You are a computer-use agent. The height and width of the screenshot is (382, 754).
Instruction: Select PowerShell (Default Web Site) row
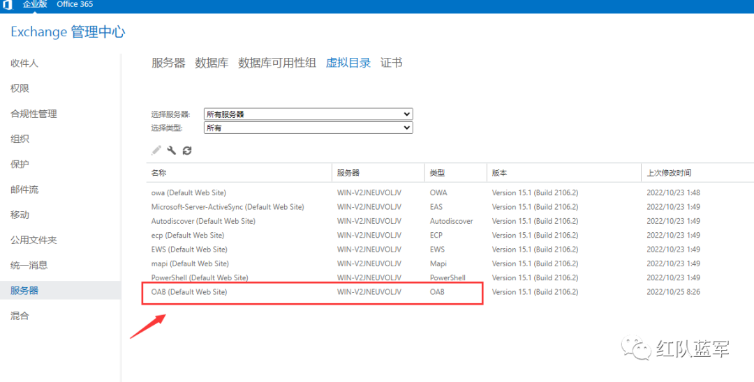(x=450, y=278)
